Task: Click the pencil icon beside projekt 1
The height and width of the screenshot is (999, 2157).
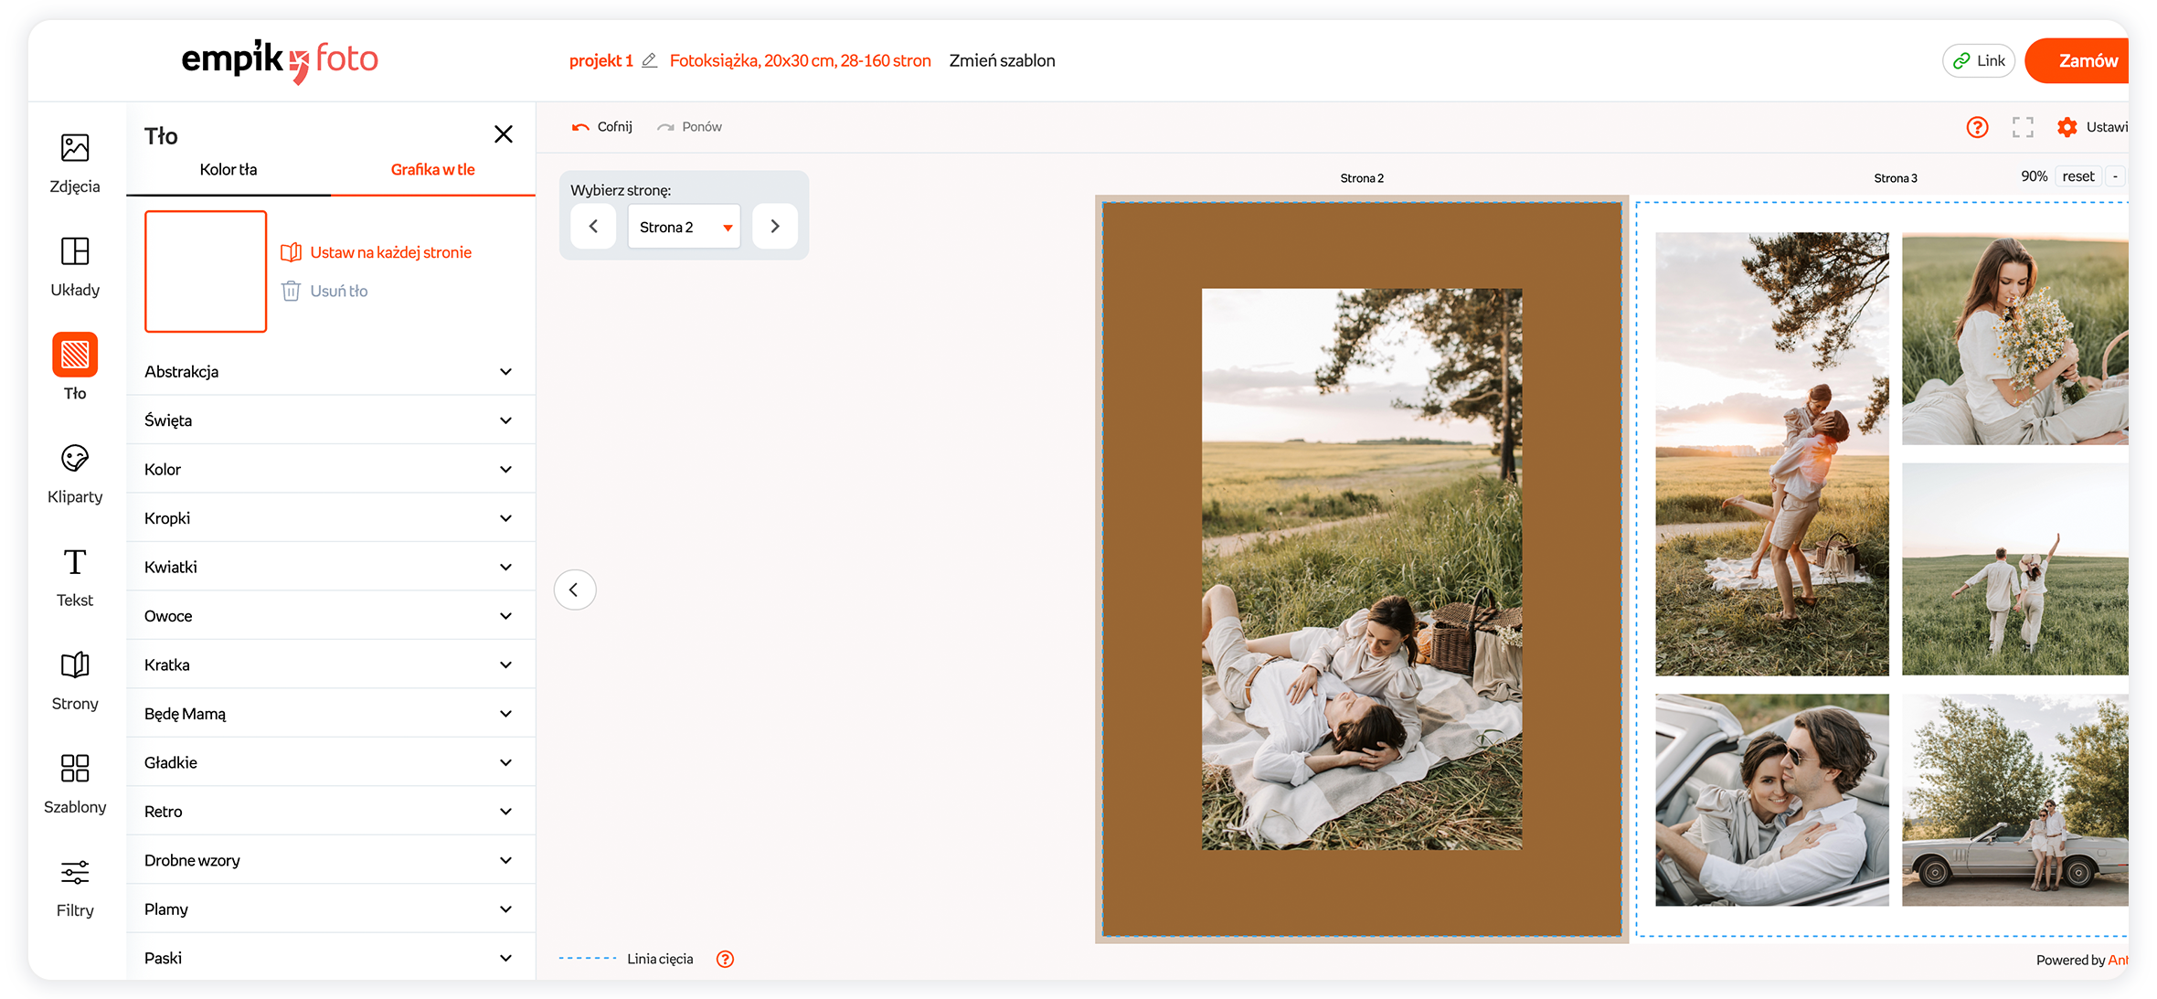Action: [x=649, y=60]
